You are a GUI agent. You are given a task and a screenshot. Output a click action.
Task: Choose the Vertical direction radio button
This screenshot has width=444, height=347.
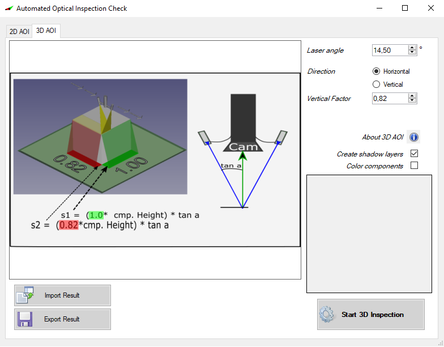click(376, 84)
